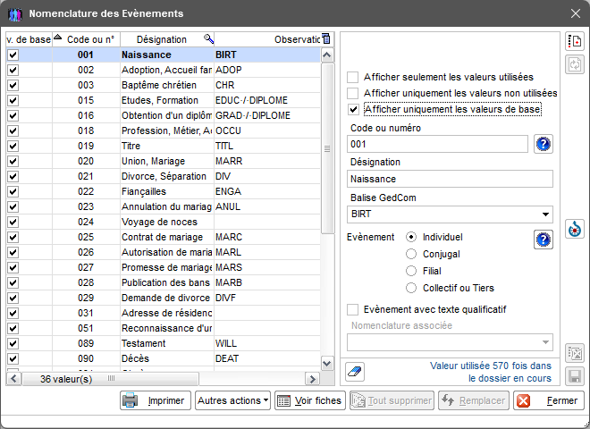Select the row 089 Testament
This screenshot has width=590, height=429.
click(x=164, y=343)
